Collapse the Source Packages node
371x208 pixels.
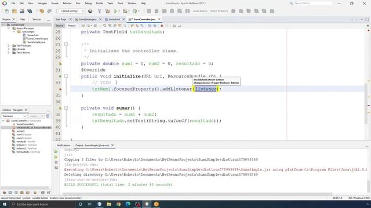coord(9,28)
